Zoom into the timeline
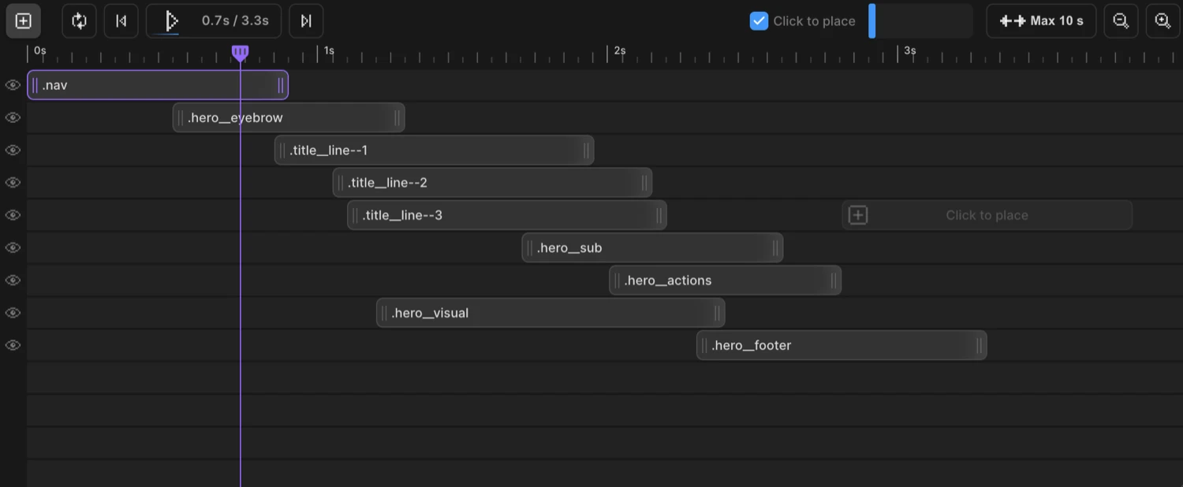Screen dimensions: 1183x487 tap(1162, 20)
